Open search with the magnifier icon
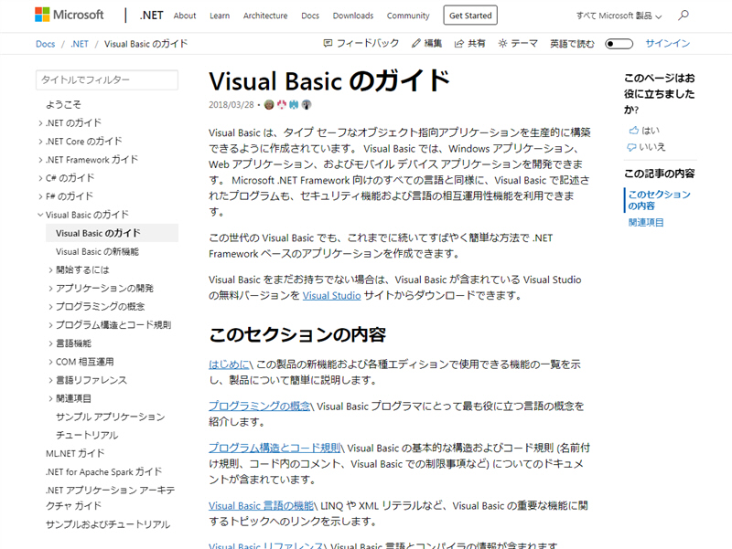The height and width of the screenshot is (549, 732). 684,15
